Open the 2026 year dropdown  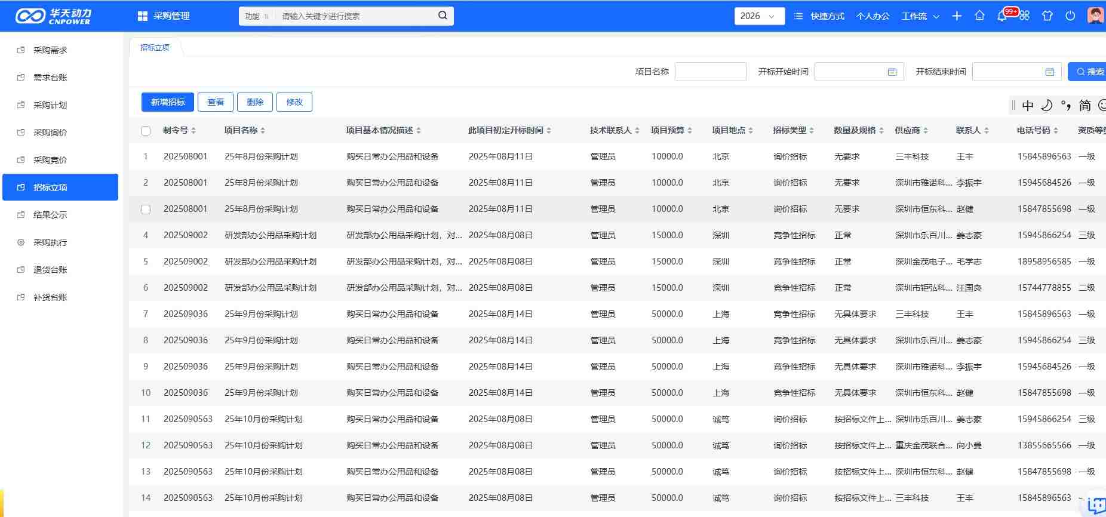pyautogui.click(x=758, y=16)
